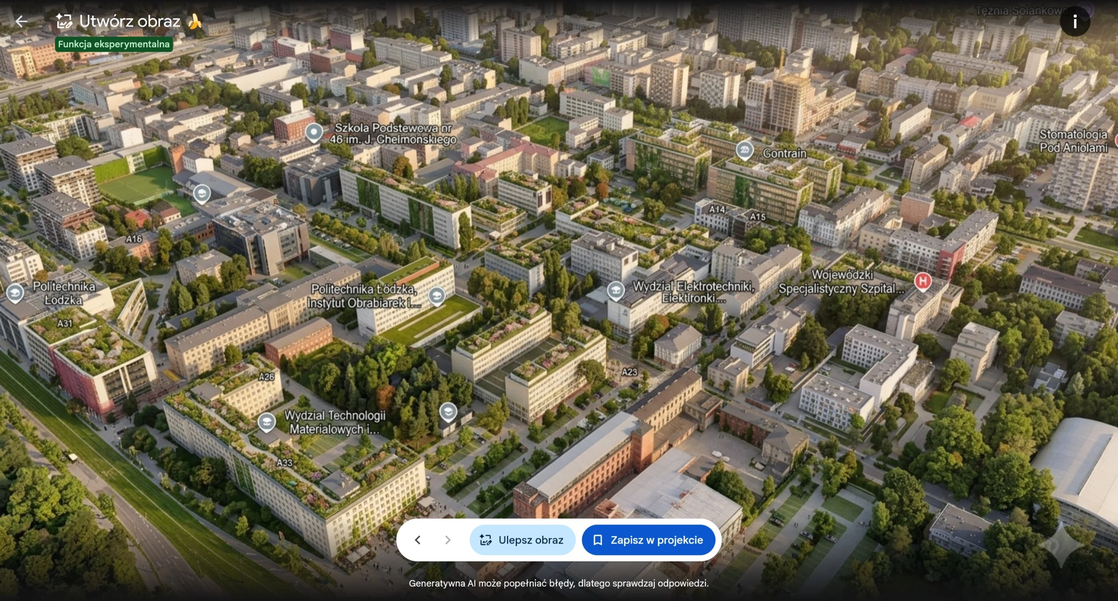
Task: Click the Utwórz obraz sparkle image icon
Action: click(64, 21)
